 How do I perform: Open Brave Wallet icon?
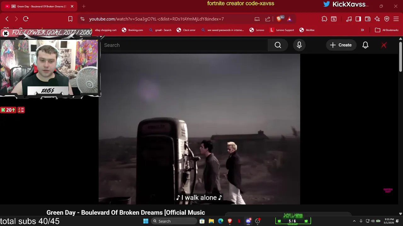tap(368, 19)
